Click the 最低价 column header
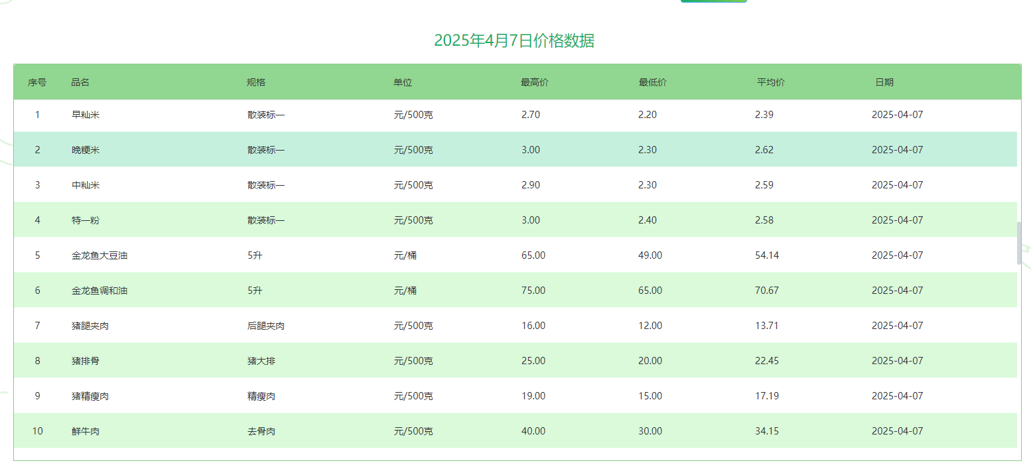Viewport: 1031px width, 469px height. coord(652,82)
